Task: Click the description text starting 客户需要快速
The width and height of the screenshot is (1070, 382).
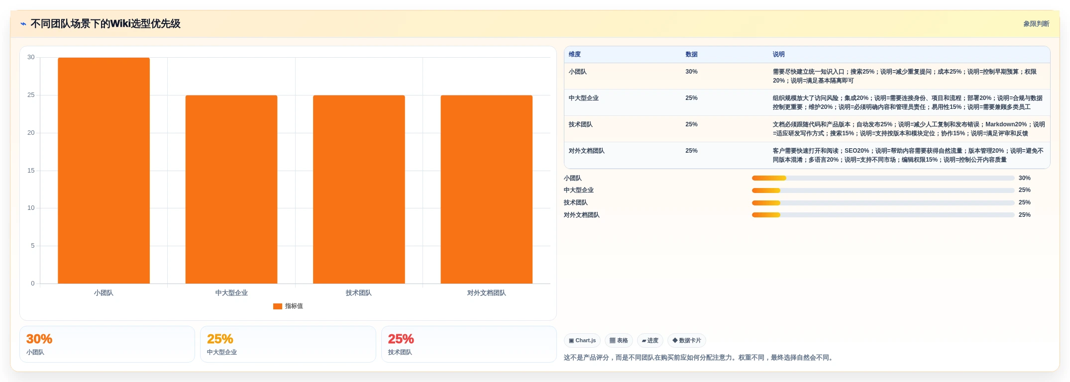Action: tap(908, 155)
